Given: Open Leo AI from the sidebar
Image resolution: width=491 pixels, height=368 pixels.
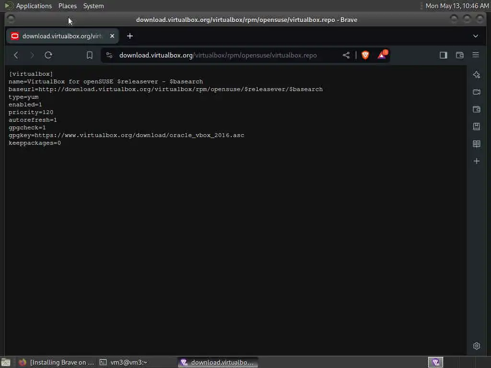Looking at the screenshot, I should (477, 75).
